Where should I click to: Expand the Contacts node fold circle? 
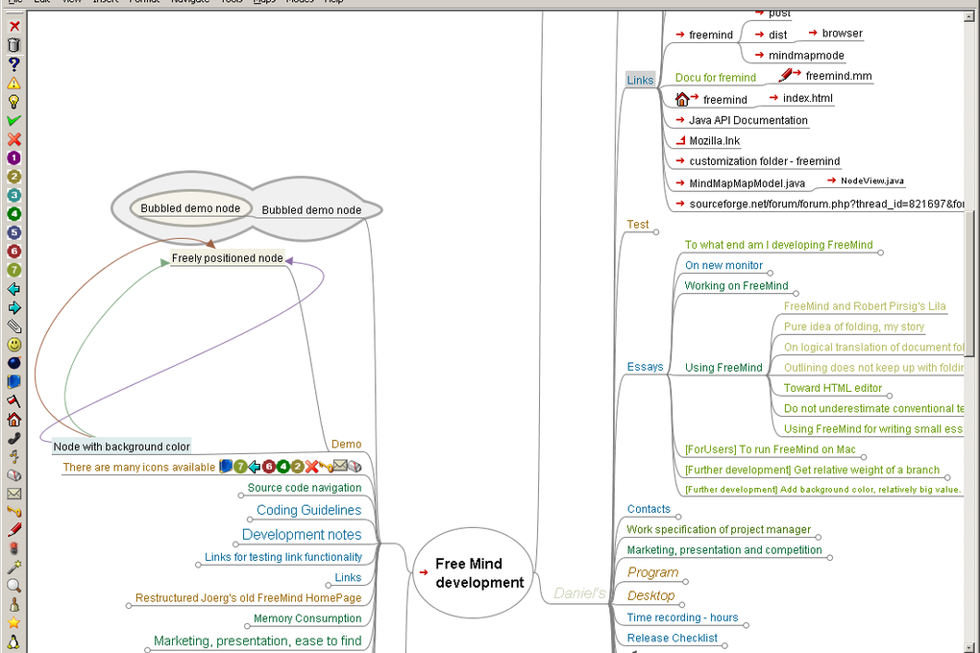click(x=678, y=517)
